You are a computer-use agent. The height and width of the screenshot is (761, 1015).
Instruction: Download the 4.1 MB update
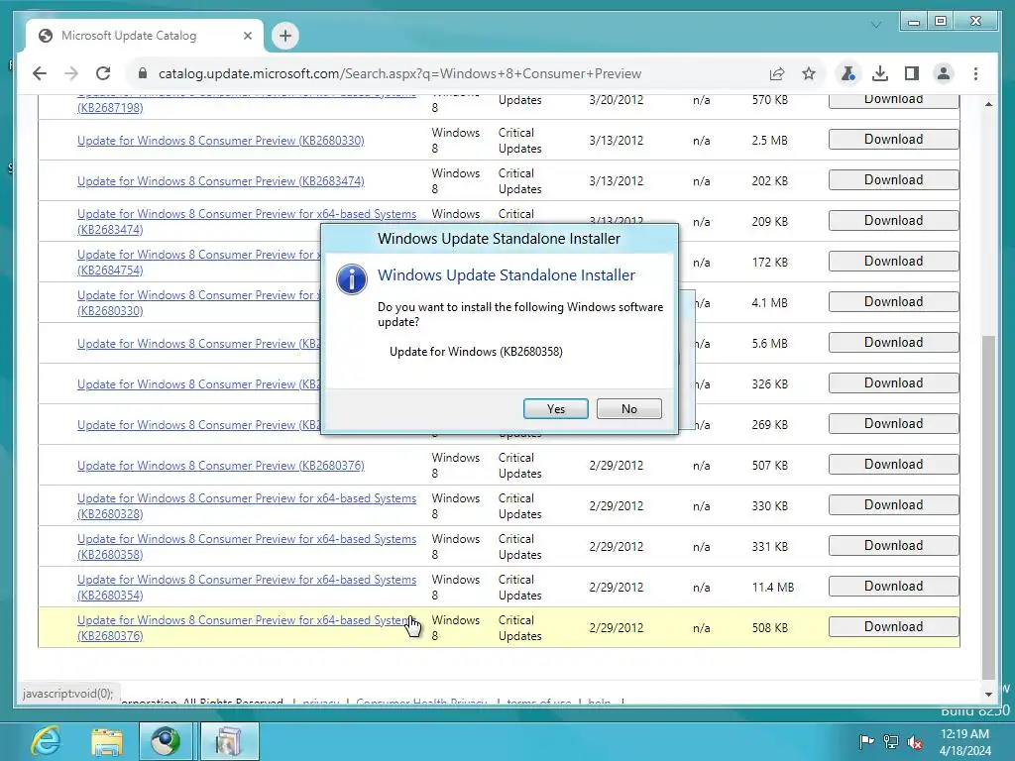click(x=893, y=302)
